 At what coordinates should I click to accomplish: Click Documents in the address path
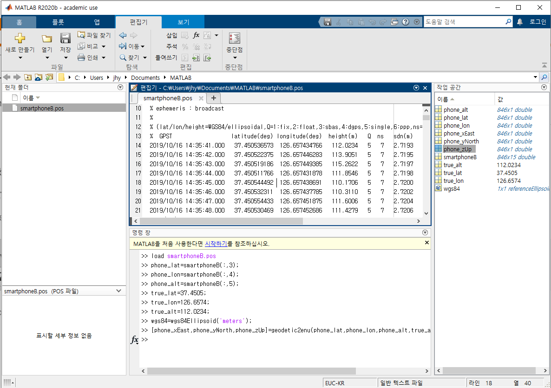tap(145, 78)
